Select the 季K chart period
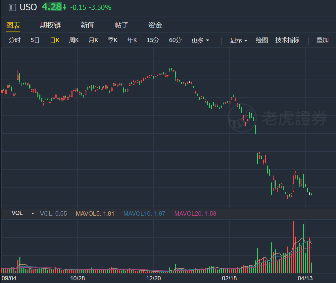This screenshot has width=336, height=283. 113,40
